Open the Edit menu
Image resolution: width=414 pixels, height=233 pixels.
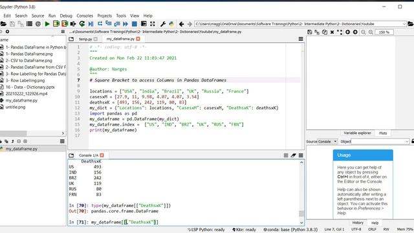tap(7, 16)
